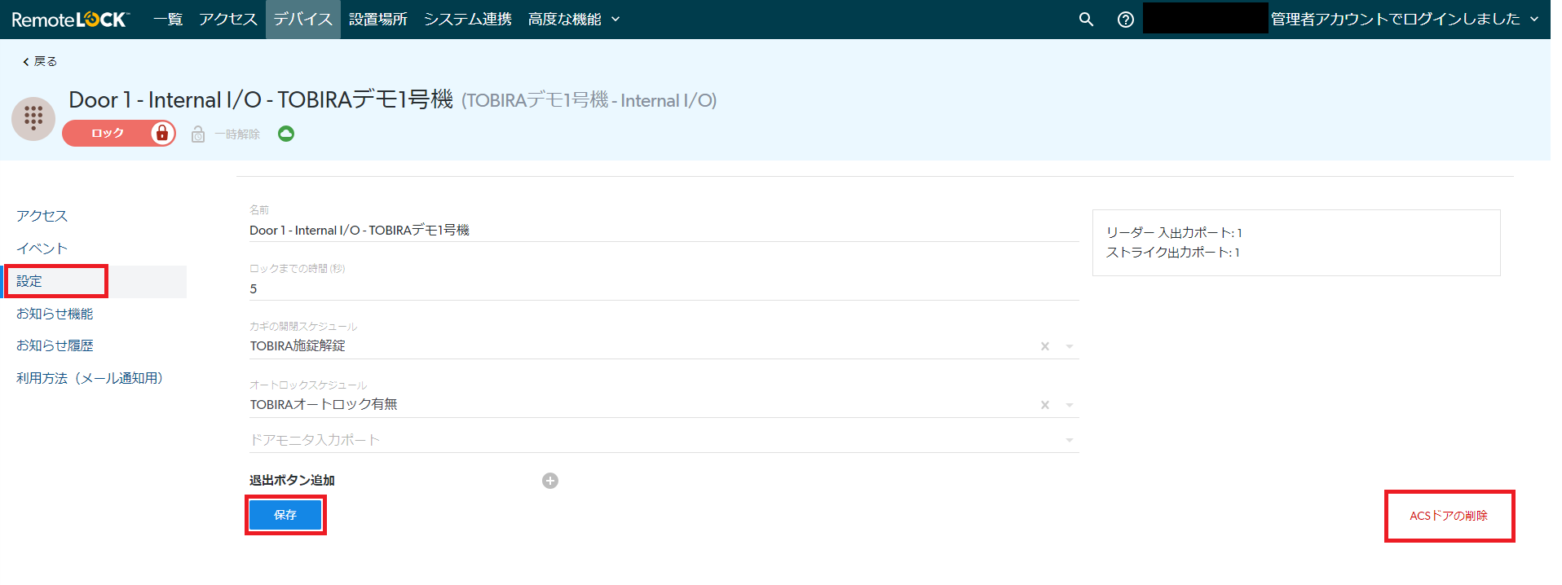Screen dimensions: 1562x585
Task: Click the green cloud connection status icon
Action: point(286,134)
